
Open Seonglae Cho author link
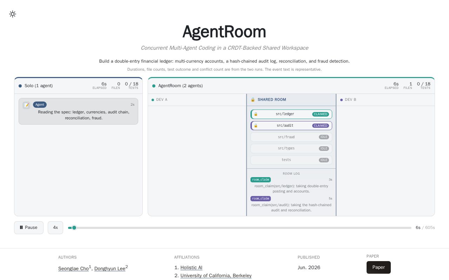(73, 268)
